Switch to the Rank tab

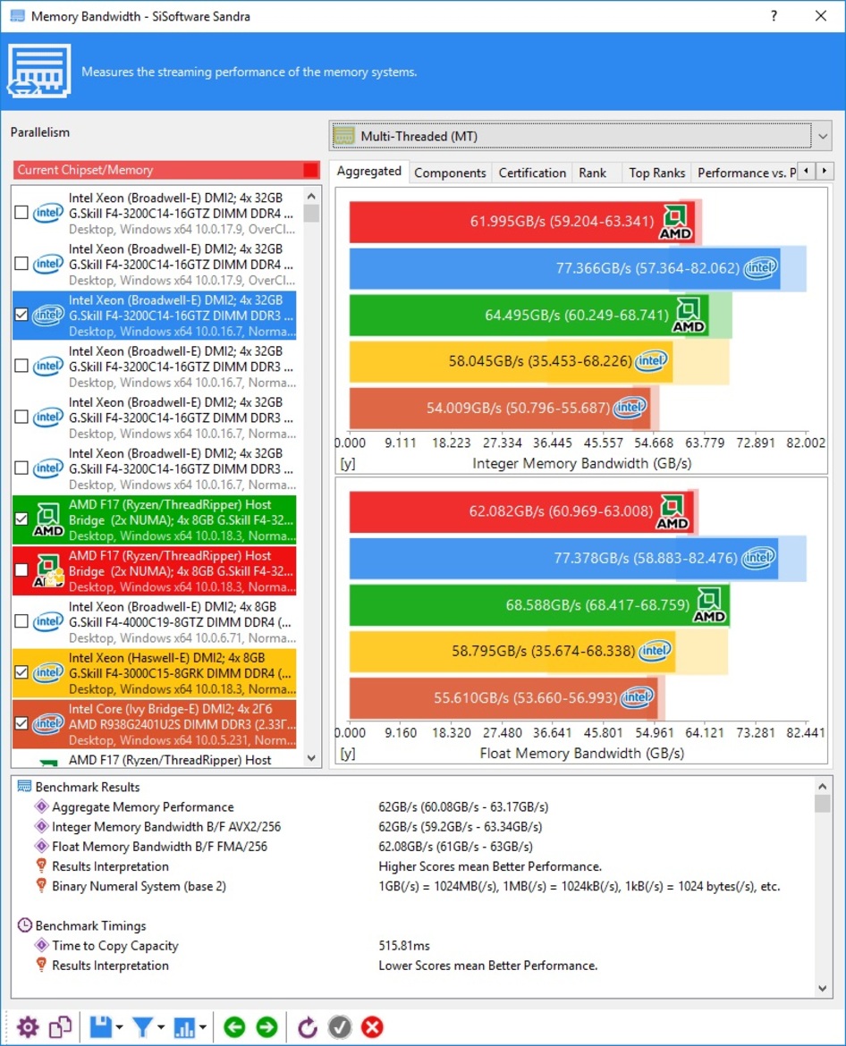point(592,173)
